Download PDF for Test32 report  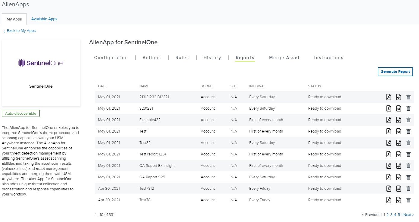389,143
